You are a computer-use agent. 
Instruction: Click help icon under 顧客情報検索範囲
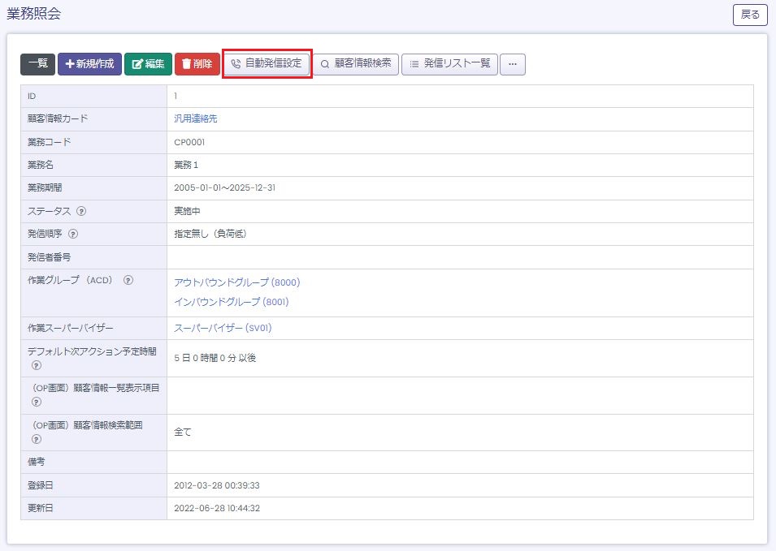pyautogui.click(x=37, y=439)
